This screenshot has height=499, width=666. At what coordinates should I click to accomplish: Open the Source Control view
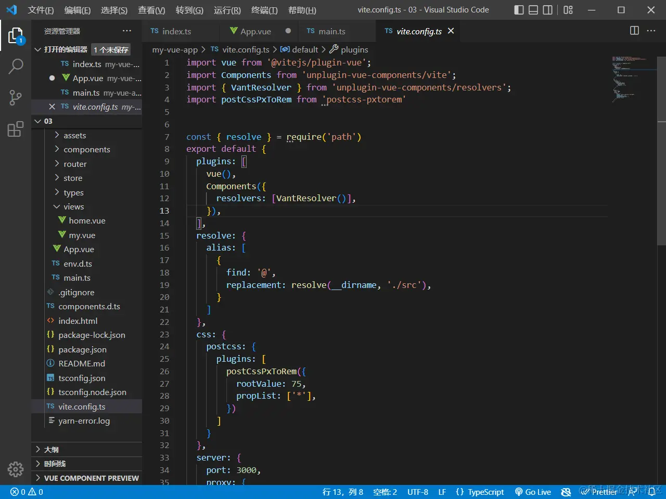click(16, 97)
